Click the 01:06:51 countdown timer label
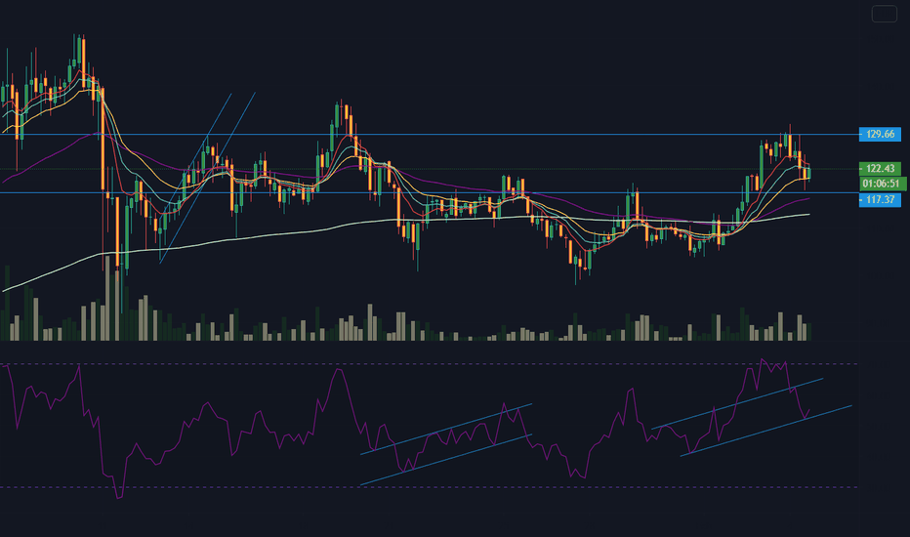This screenshot has height=537, width=910. [x=882, y=184]
